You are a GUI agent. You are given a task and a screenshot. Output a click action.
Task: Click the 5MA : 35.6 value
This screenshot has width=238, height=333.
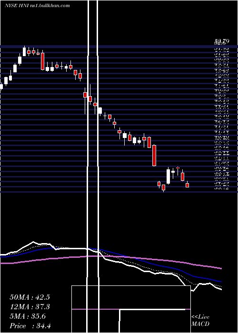point(28,316)
